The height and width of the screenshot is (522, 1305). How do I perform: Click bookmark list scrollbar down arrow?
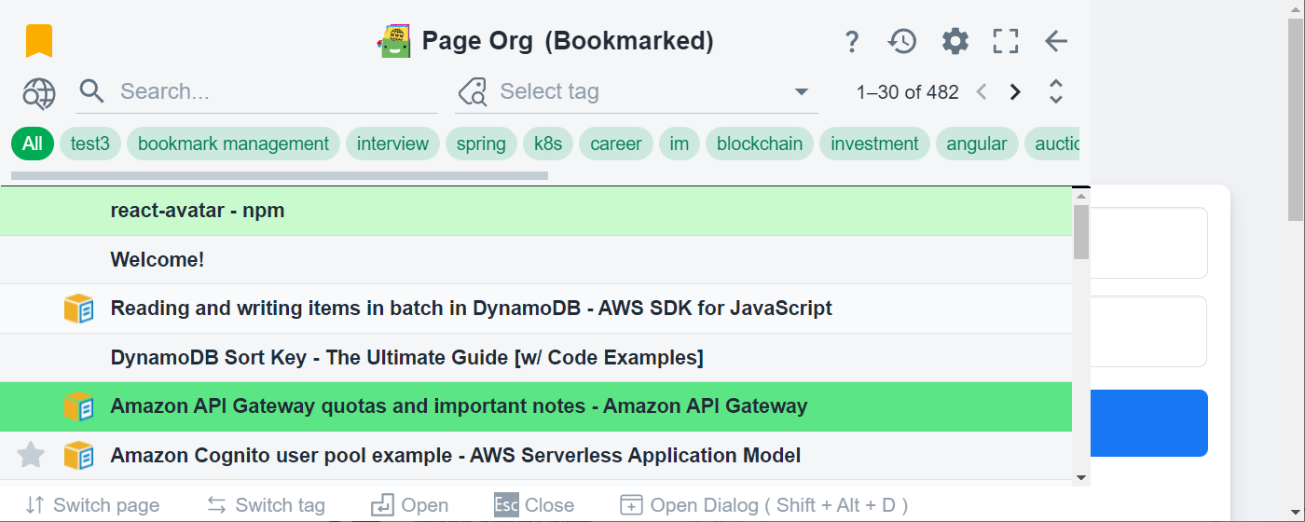click(1081, 477)
